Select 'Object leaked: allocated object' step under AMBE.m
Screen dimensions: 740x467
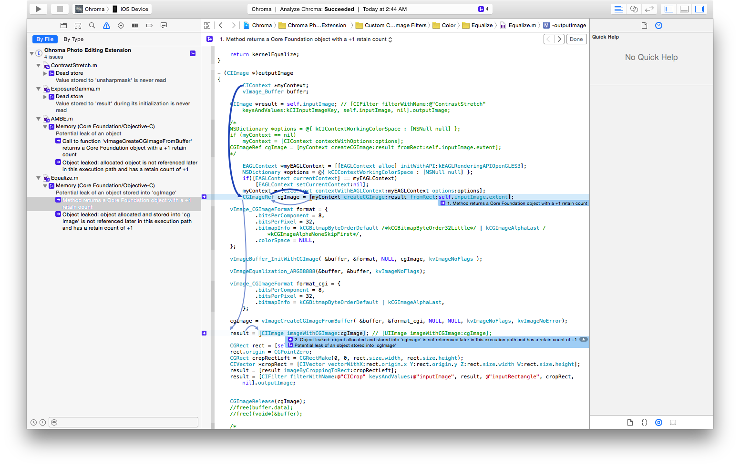click(x=126, y=166)
